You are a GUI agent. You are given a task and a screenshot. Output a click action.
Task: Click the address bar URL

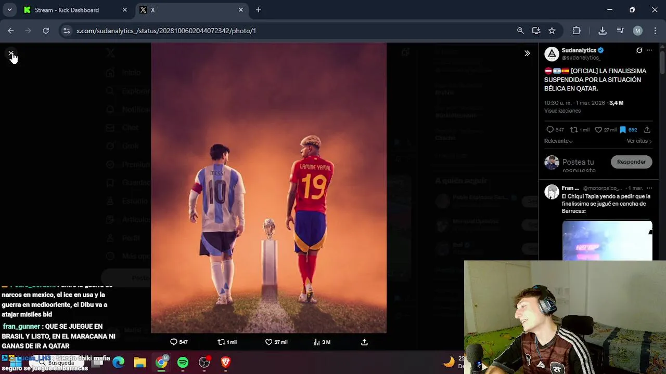coord(166,31)
